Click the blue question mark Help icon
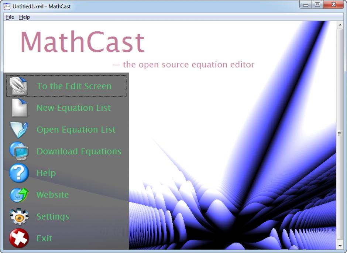 coord(19,173)
